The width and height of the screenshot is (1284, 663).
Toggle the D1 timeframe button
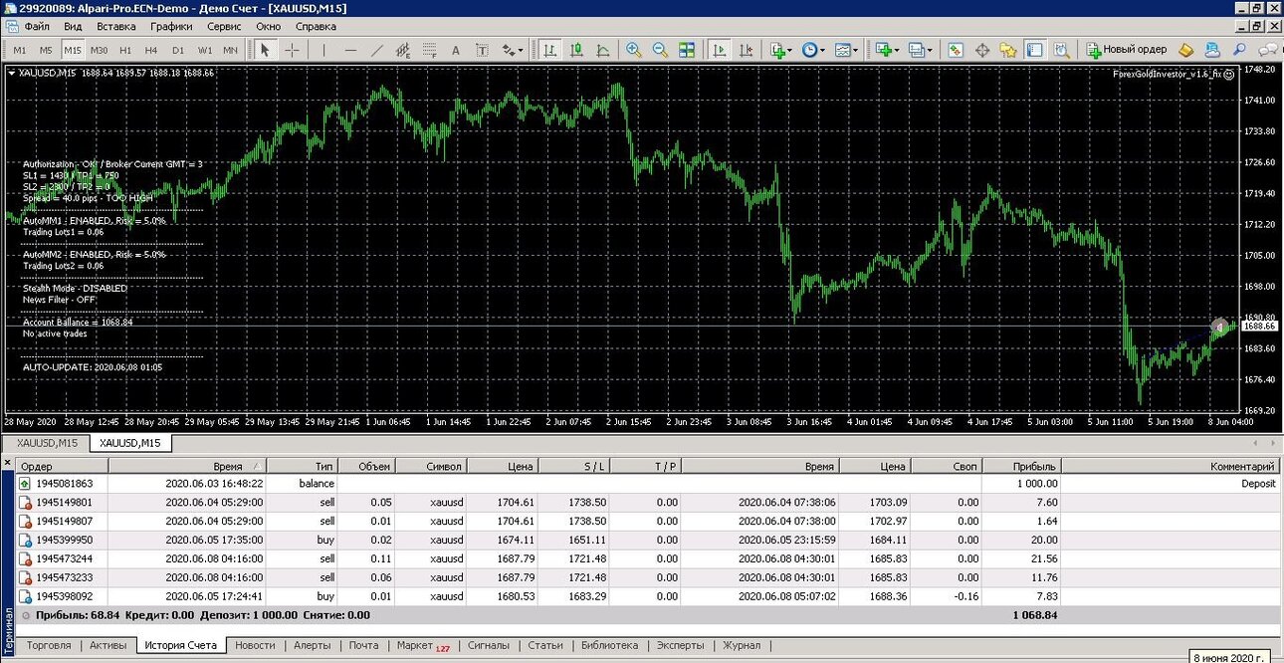(x=178, y=50)
